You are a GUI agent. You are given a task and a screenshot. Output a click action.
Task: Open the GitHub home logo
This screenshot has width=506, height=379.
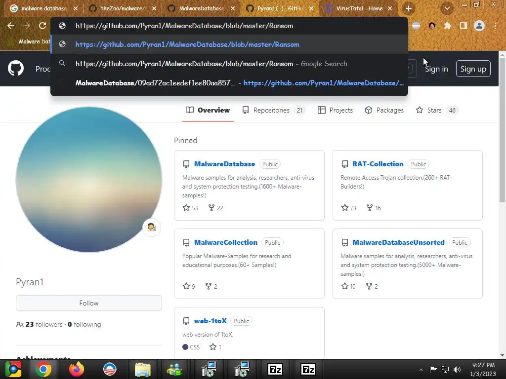16,68
